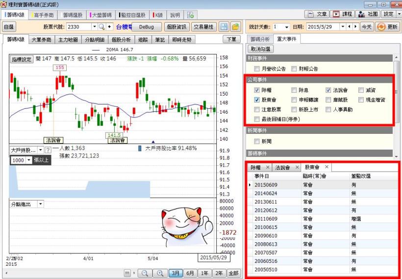Open the date picker dropdown arrow
Screen dimensions: 402x279
343,26
